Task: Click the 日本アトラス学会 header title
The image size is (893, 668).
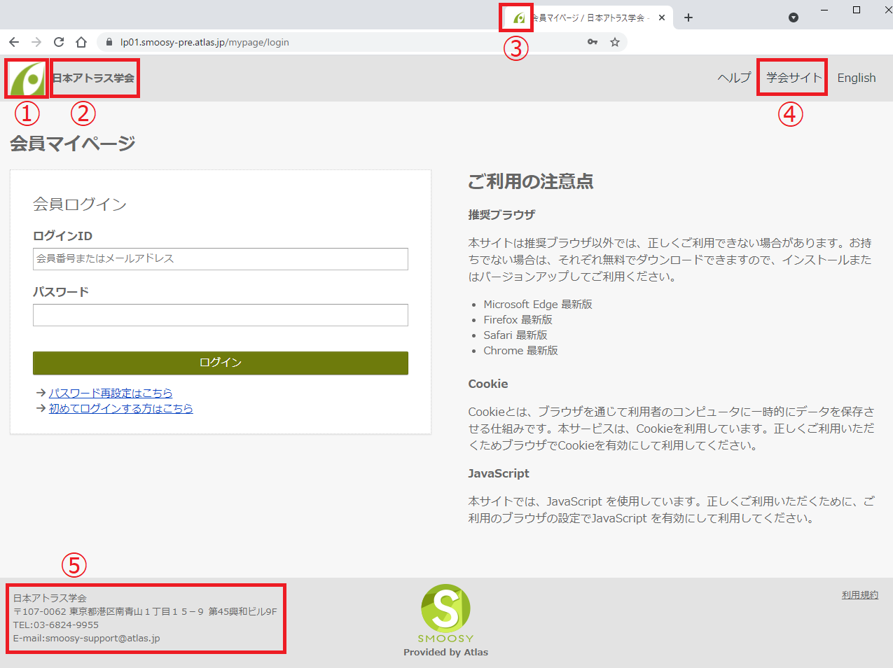Action: click(94, 78)
